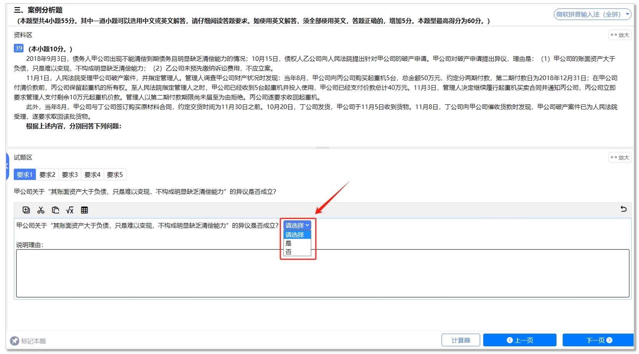The height and width of the screenshot is (354, 639).
Task: Click into the 说明理由 answer text box
Action: click(x=322, y=273)
